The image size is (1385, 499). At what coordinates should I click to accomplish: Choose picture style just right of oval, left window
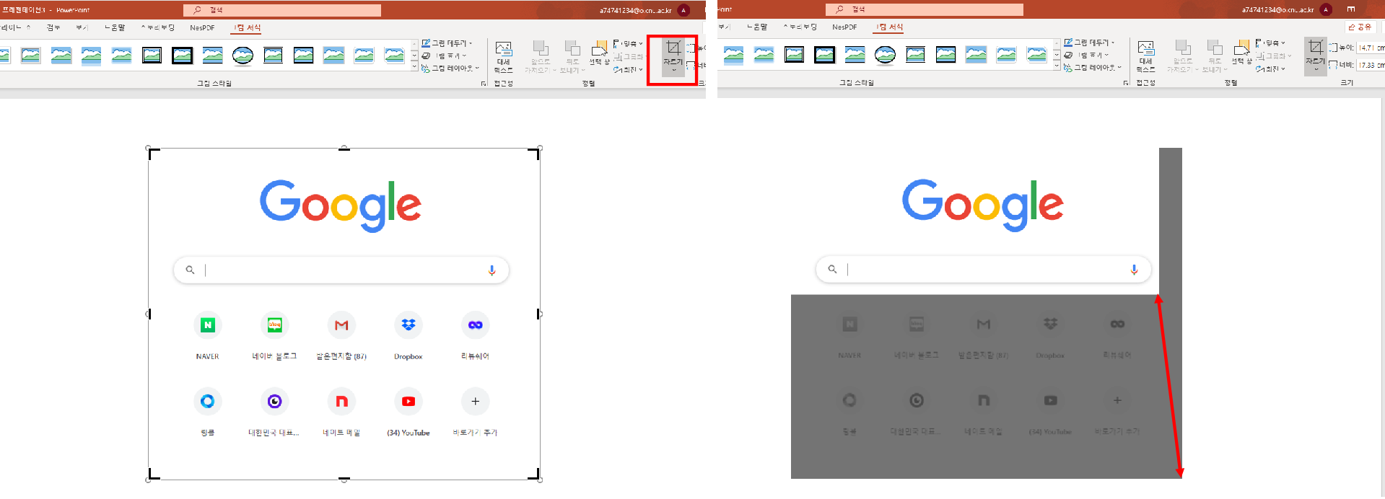[x=273, y=56]
